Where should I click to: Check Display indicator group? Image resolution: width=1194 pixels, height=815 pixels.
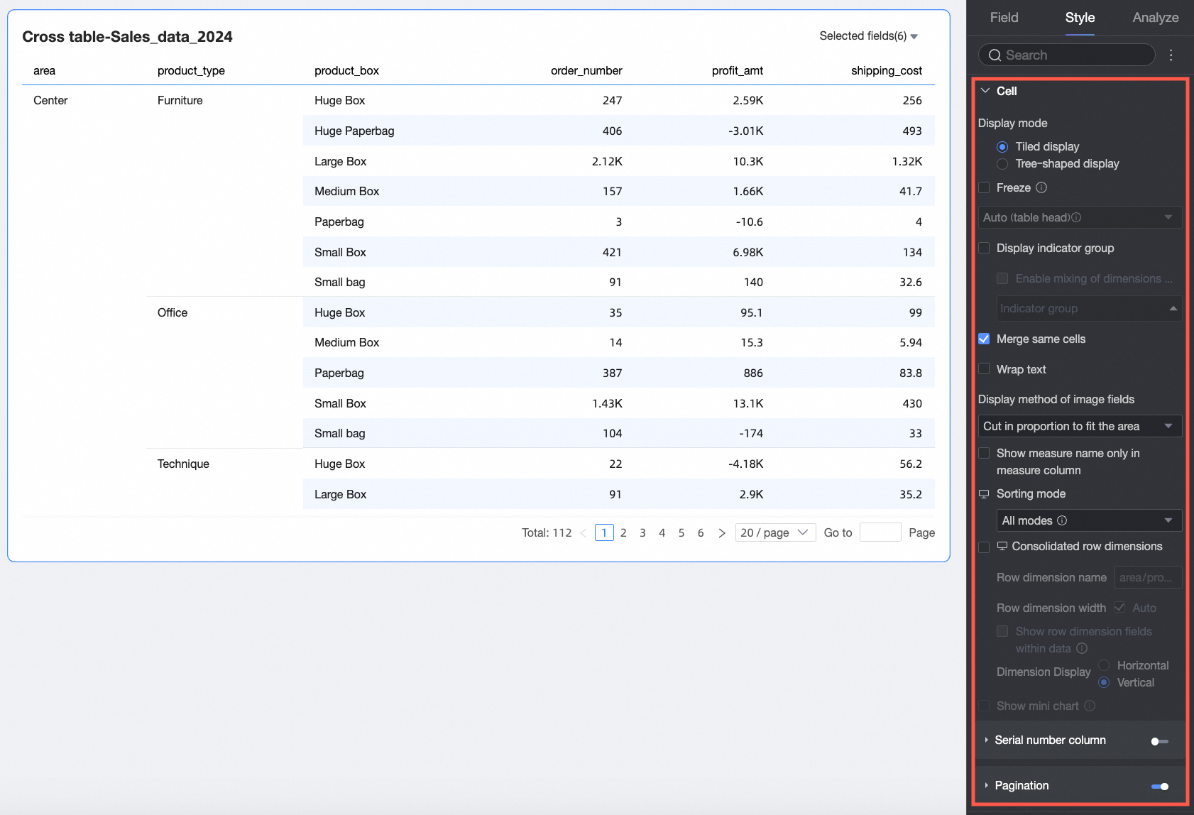984,248
